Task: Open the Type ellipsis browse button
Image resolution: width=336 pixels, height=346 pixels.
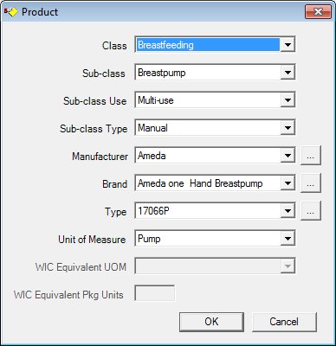Action: click(x=311, y=211)
